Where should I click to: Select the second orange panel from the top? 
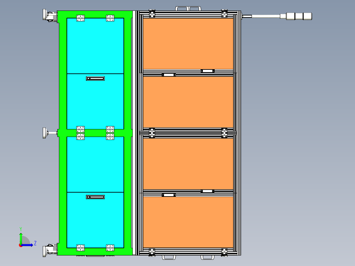[x=188, y=102]
